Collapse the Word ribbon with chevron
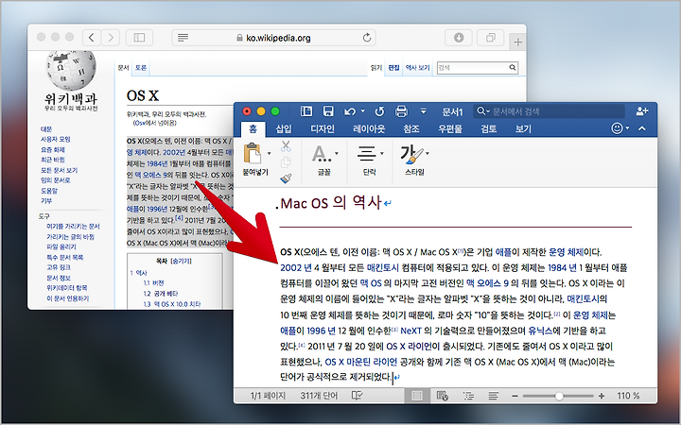 [x=642, y=128]
